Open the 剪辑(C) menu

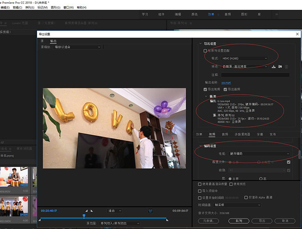(x=17, y=8)
